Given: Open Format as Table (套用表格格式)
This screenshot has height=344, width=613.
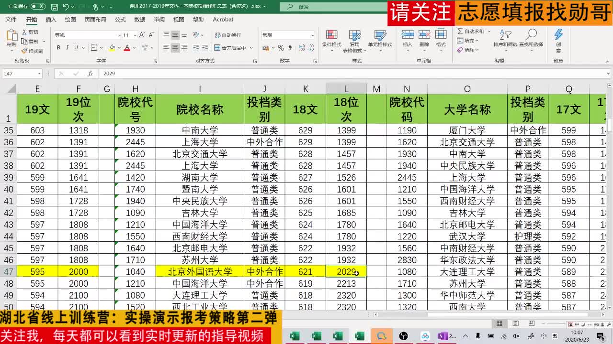Looking at the screenshot, I should pyautogui.click(x=355, y=41).
